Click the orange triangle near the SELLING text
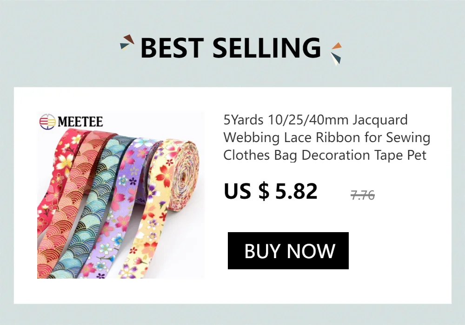Screen dimensions: 465x325 pos(337,46)
